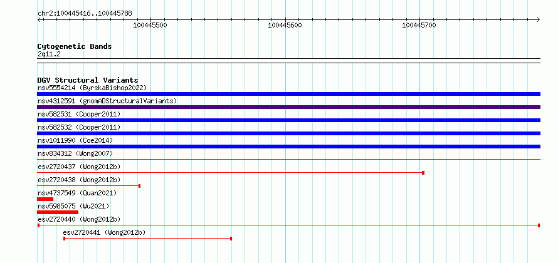Click the nsv834312 (Wong2007) label
The width and height of the screenshot is (558, 263).
pos(75,153)
